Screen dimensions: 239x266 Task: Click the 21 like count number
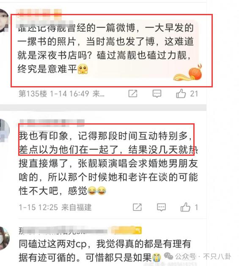click(x=194, y=94)
